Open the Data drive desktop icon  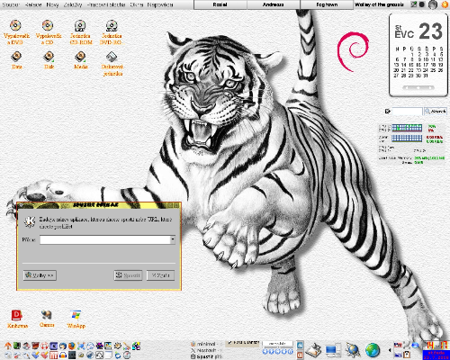click(16, 60)
